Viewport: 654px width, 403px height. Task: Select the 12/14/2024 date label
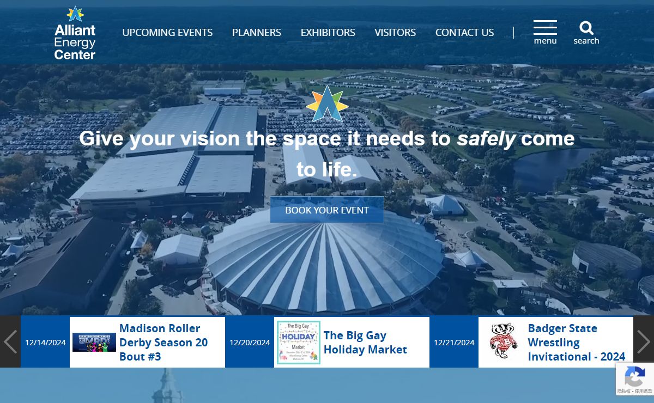[45, 343]
